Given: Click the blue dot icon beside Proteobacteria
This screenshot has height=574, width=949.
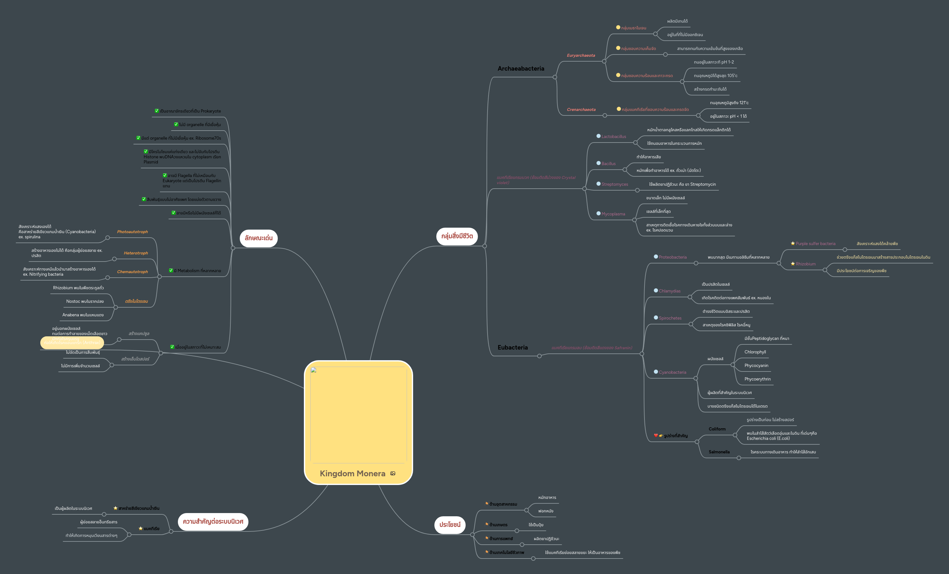Looking at the screenshot, I should point(655,257).
